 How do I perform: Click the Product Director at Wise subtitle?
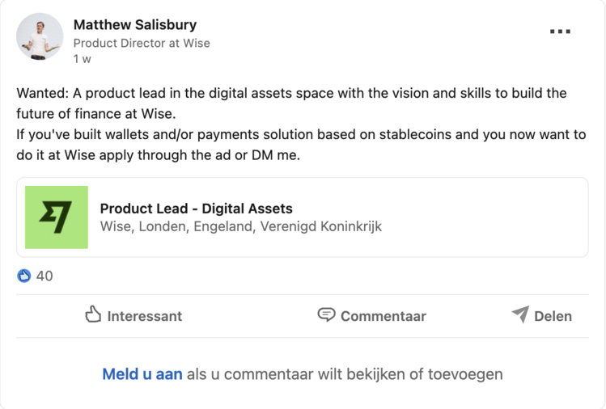pyautogui.click(x=142, y=43)
